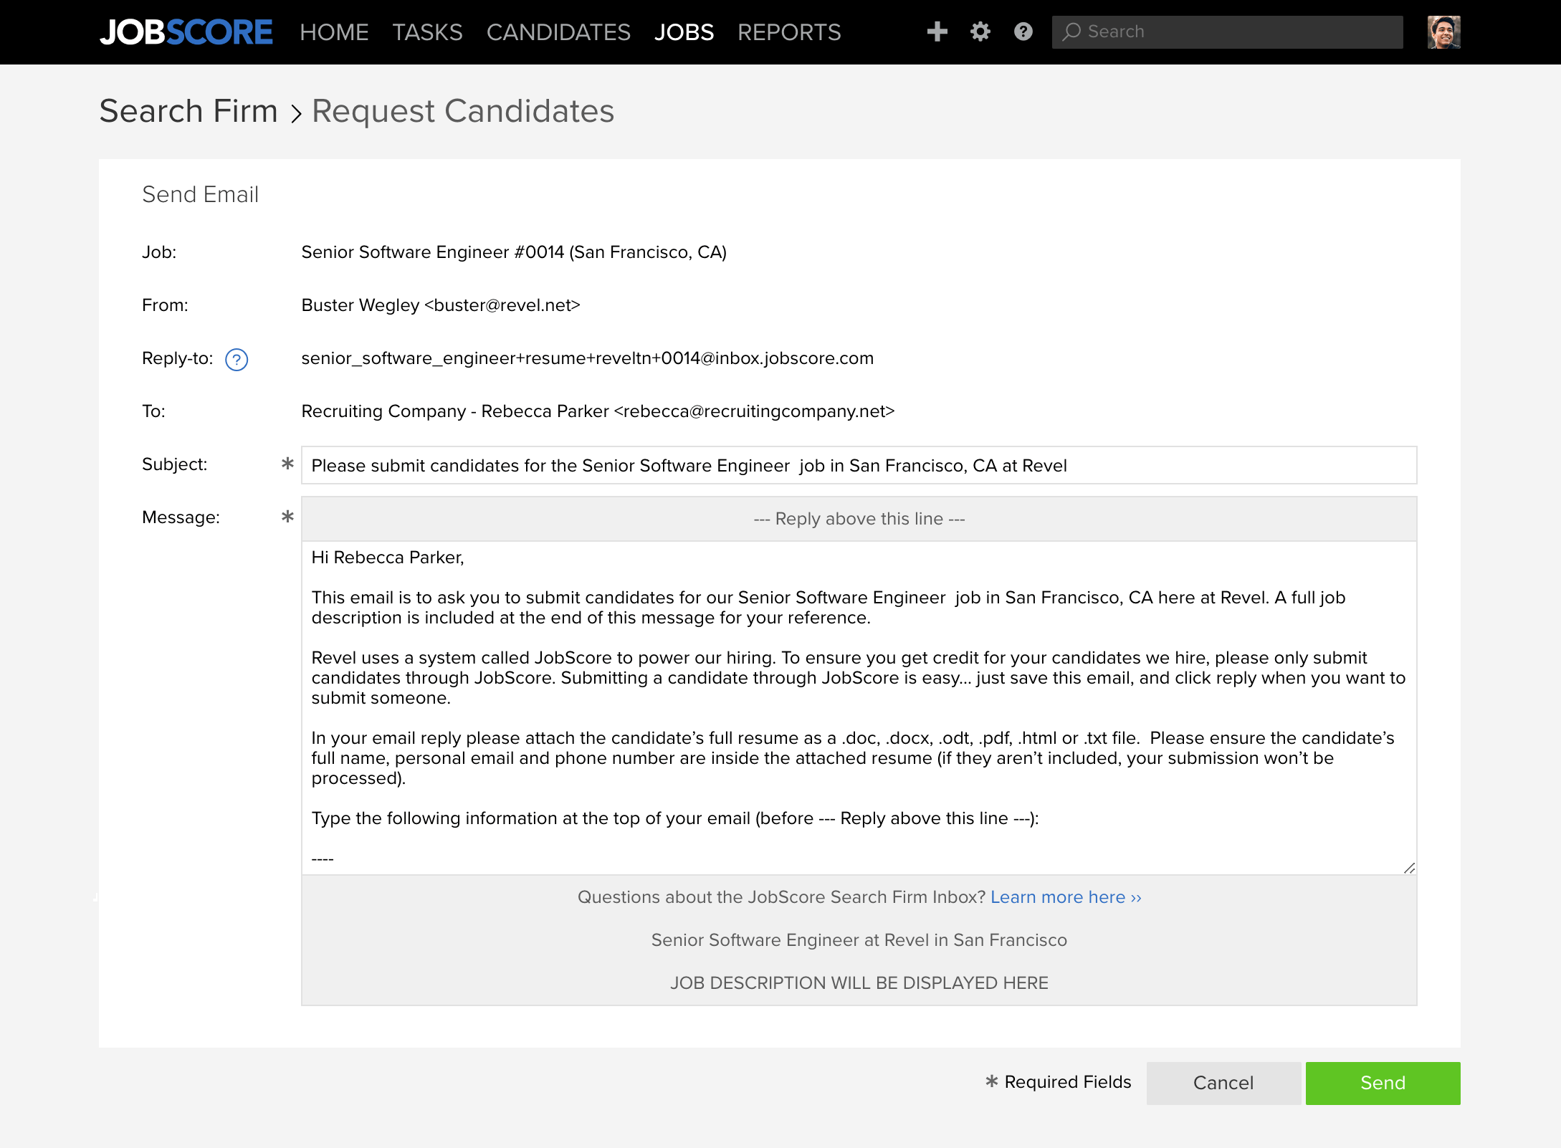
Task: Open the Learn more here link
Action: [1066, 897]
